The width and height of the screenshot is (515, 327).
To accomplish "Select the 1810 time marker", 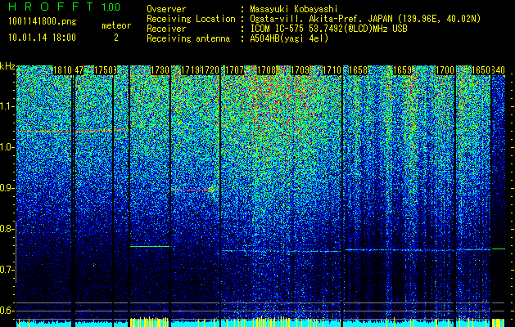I will click(62, 70).
